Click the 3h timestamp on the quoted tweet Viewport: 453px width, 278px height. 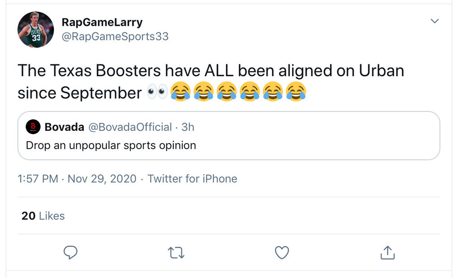tap(188, 127)
